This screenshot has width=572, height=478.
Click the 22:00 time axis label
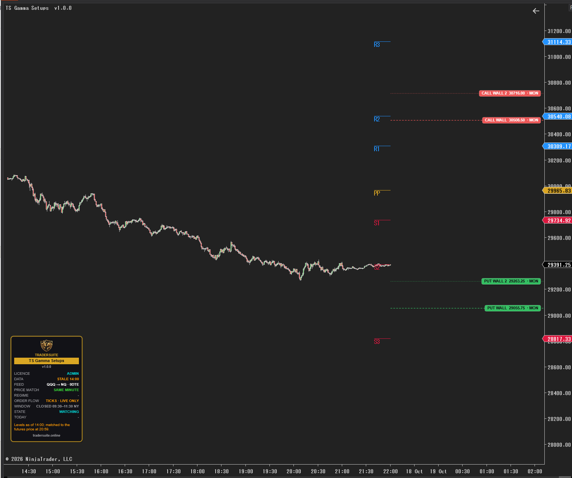pos(390,471)
